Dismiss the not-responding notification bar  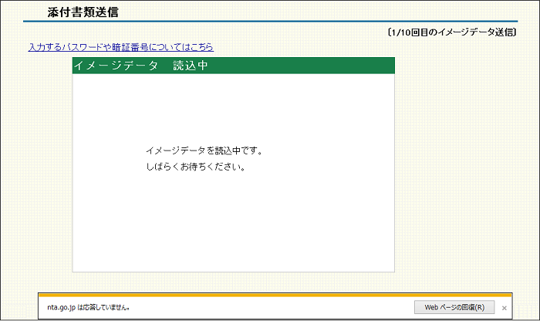[504, 308]
